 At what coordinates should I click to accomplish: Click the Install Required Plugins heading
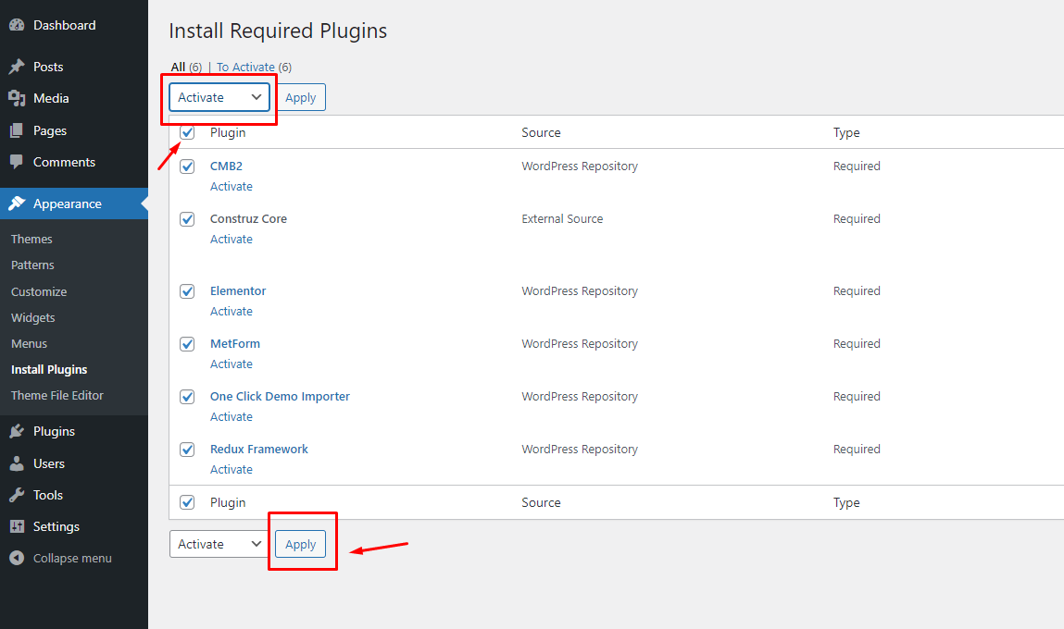278,31
